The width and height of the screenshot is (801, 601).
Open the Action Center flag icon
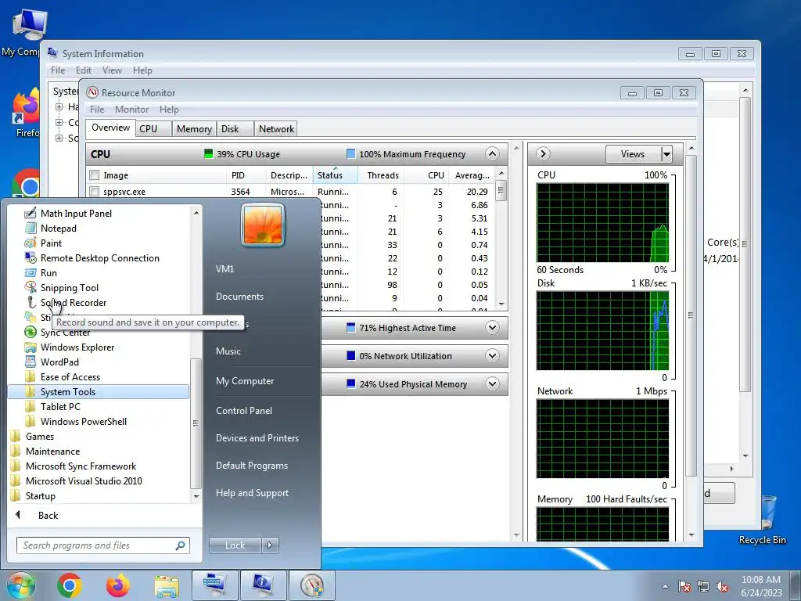[x=684, y=586]
